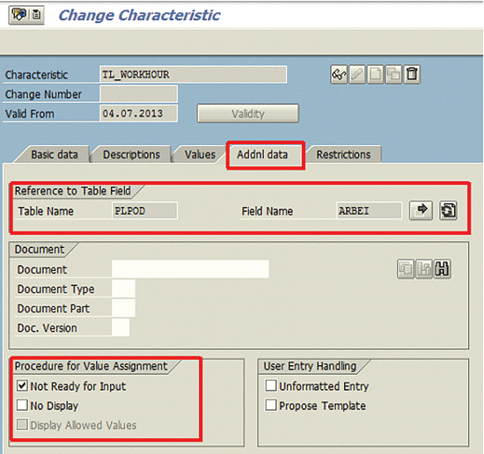Check the Propose Template option
The width and height of the screenshot is (484, 454).
[271, 405]
